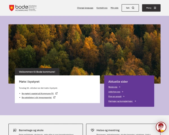Open the chatbot avatar assistant
Viewport: 169px width, 135px height.
[x=161, y=127]
